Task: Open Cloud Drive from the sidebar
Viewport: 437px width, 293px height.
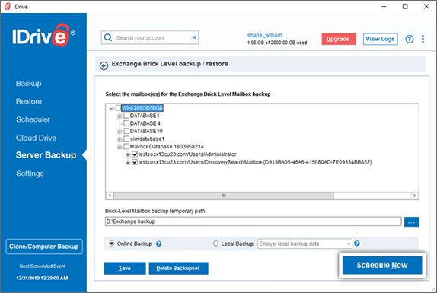Action: [36, 138]
